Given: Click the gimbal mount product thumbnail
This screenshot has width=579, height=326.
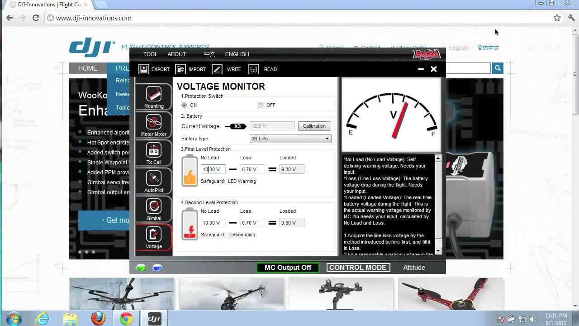Looking at the screenshot, I should [341, 294].
